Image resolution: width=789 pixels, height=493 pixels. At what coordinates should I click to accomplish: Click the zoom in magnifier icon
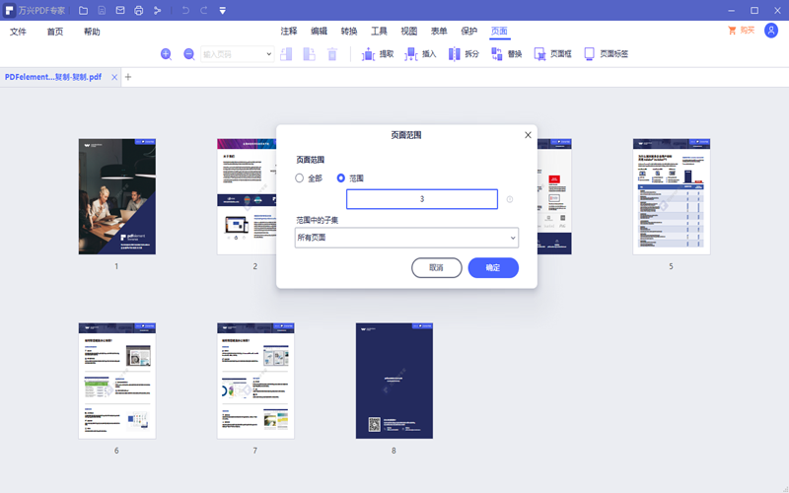[166, 54]
